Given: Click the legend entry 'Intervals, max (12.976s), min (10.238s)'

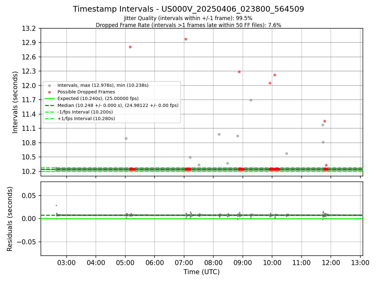Looking at the screenshot, I should (x=103, y=85).
